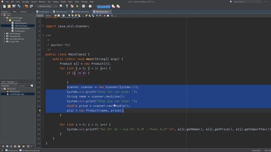The height and width of the screenshot is (152, 271).
Task: Click the Open Project toolbar icon
Action: [14, 6]
